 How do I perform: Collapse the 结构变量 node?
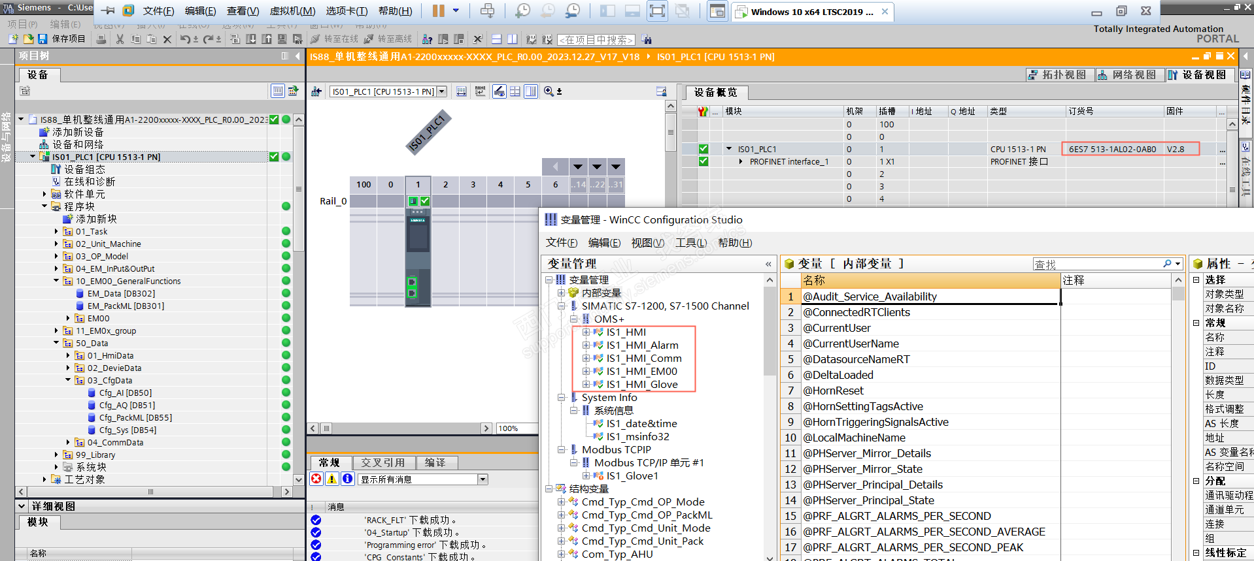click(549, 489)
